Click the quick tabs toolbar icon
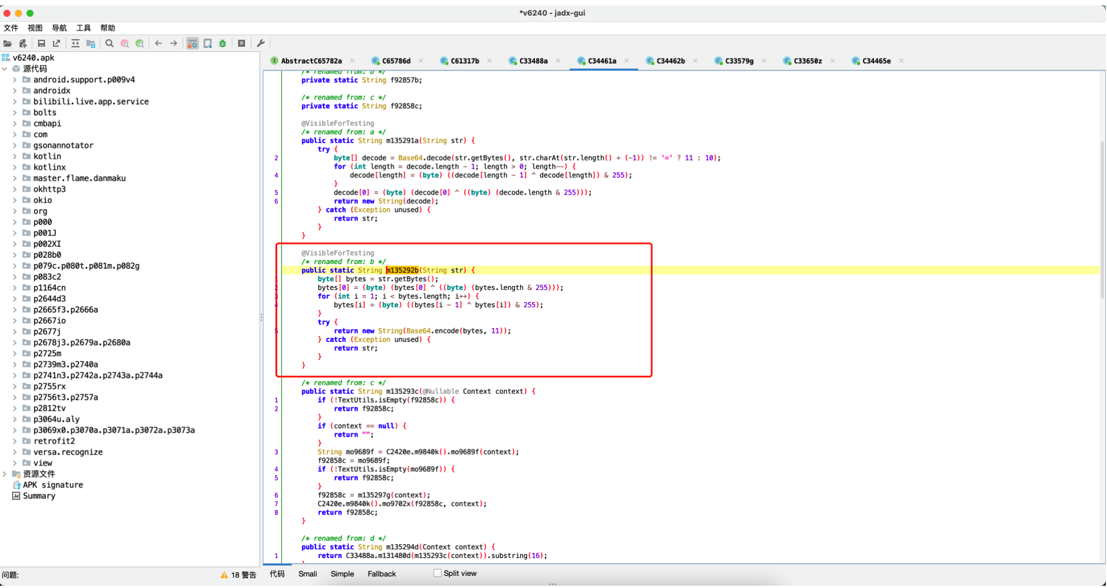This screenshot has height=588, width=1107. point(208,43)
